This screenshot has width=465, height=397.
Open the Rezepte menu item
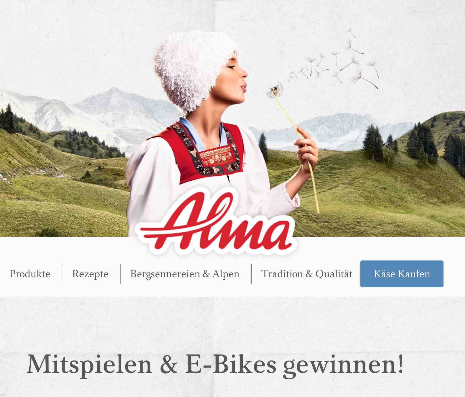click(x=90, y=274)
